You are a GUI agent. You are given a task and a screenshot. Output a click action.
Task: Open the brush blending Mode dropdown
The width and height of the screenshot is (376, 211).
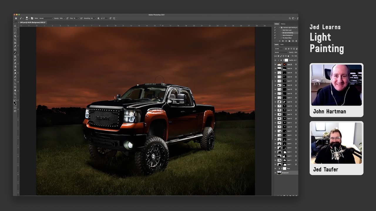[46, 18]
